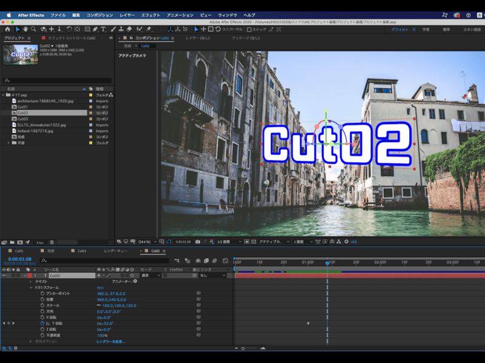
Task: Open the エフェクト menu
Action: click(x=150, y=15)
